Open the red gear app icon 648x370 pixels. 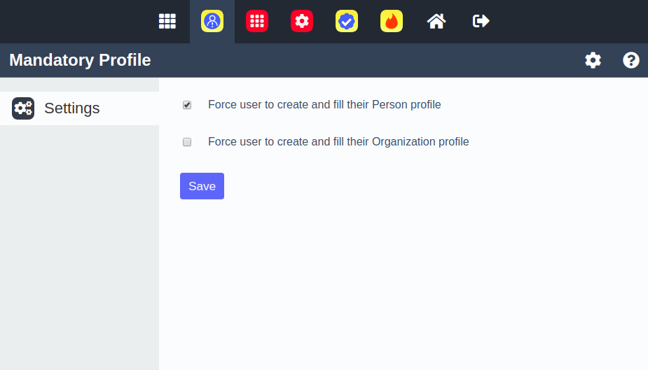(x=302, y=21)
